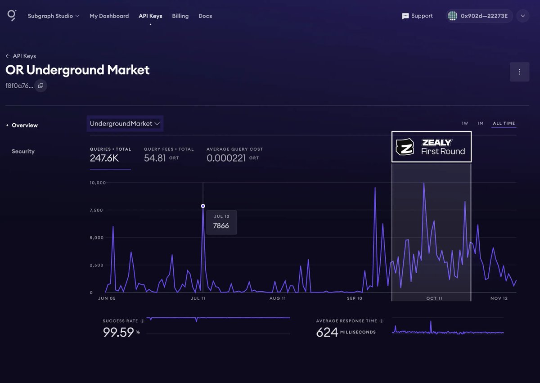Screen dimensions: 540x383
Task: Click the SEP 10 axis label
Action: point(355,298)
